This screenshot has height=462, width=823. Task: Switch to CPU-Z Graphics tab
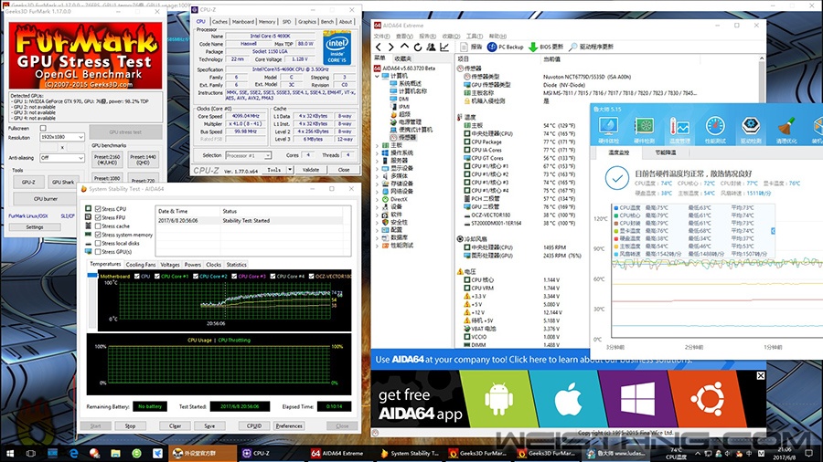point(307,22)
